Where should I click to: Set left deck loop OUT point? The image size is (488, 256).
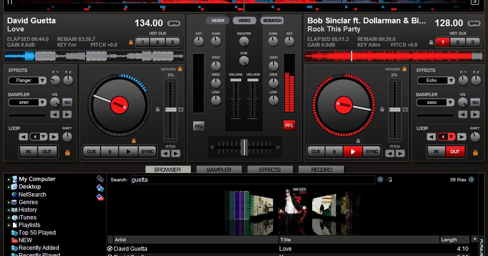coord(47,152)
